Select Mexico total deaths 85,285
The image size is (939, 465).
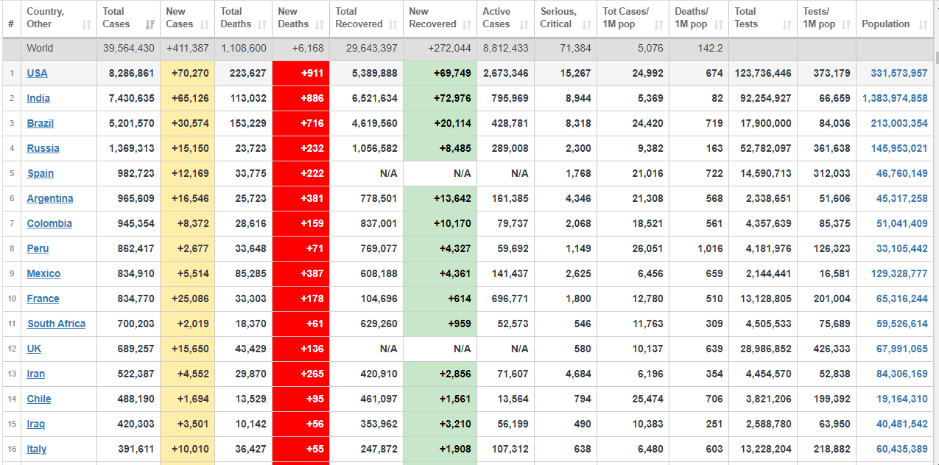coord(244,273)
